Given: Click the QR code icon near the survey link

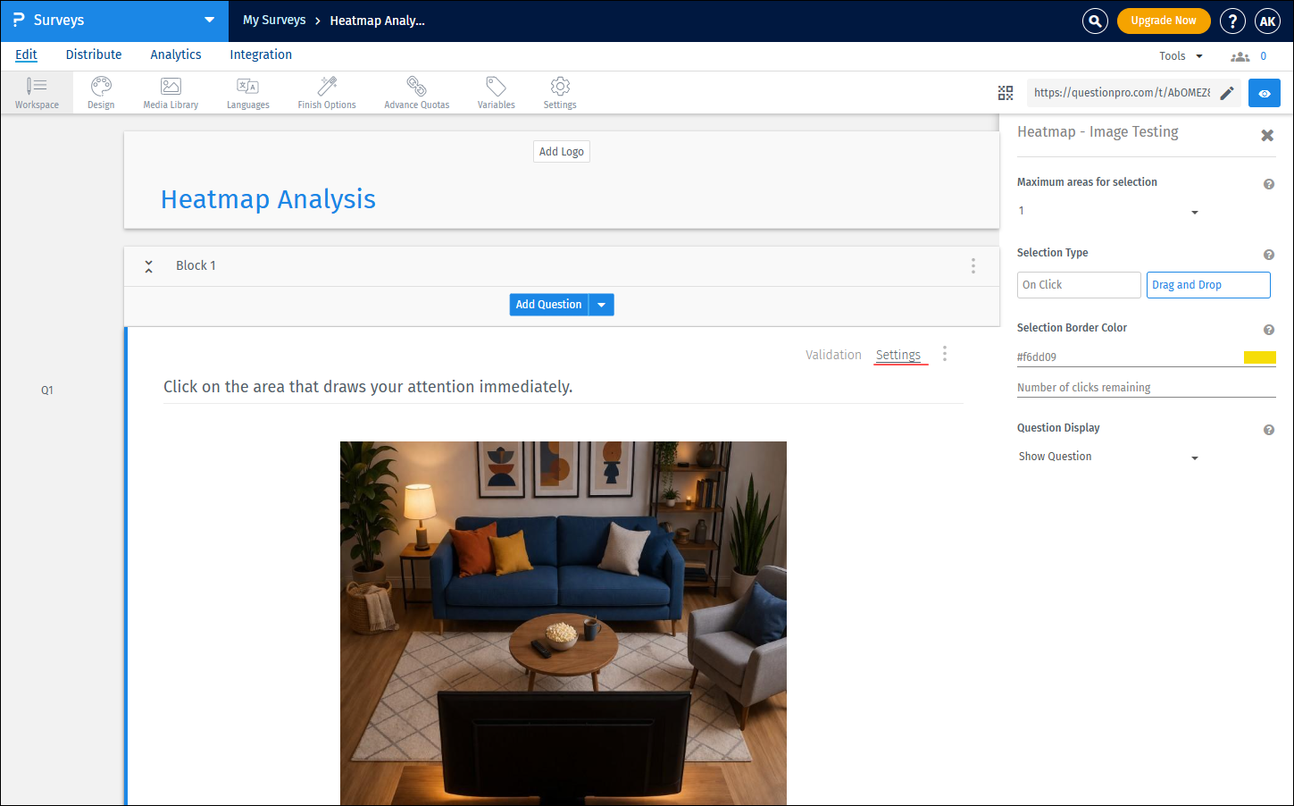Looking at the screenshot, I should point(1006,92).
